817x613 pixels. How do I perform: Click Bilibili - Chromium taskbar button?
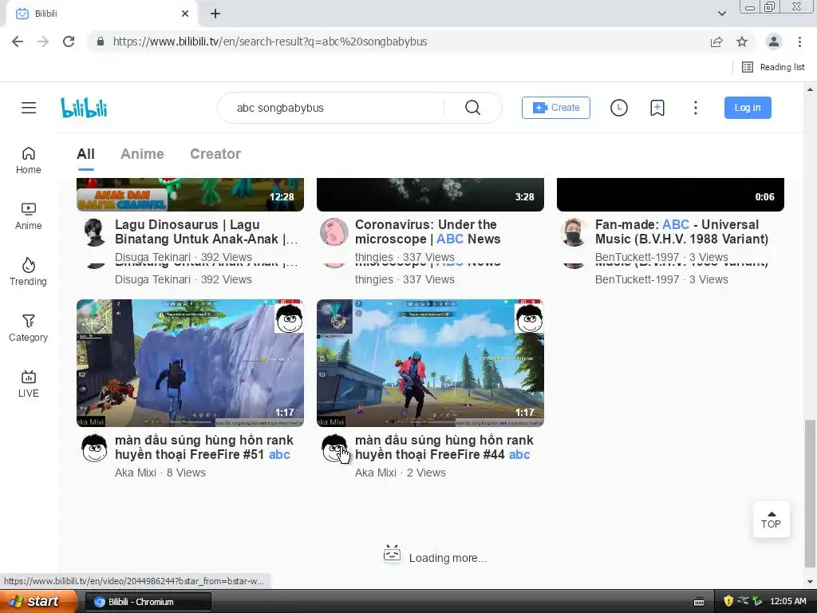pos(148,602)
